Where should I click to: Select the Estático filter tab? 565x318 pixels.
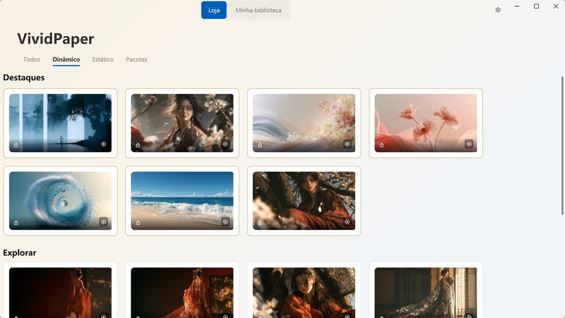pos(103,59)
